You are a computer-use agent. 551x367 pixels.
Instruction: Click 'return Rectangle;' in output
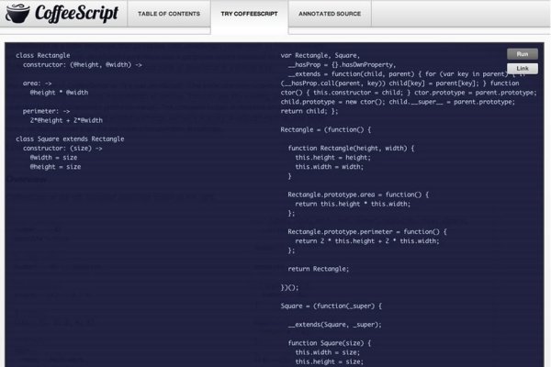[319, 269]
